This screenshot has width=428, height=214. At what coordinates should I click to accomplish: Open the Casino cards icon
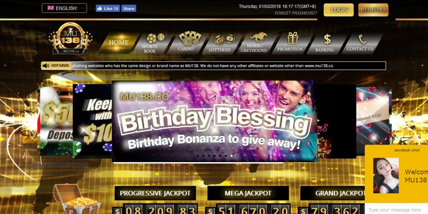(x=190, y=37)
